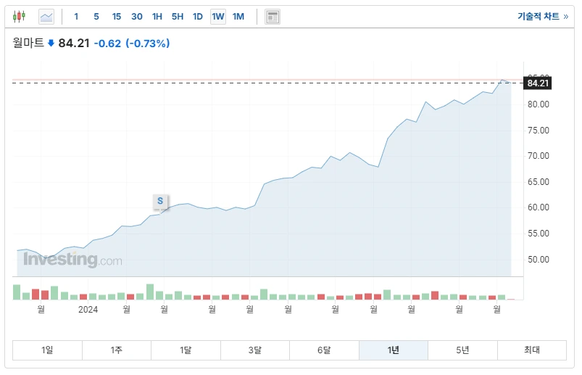Click the 월마트 stock name

click(28, 43)
